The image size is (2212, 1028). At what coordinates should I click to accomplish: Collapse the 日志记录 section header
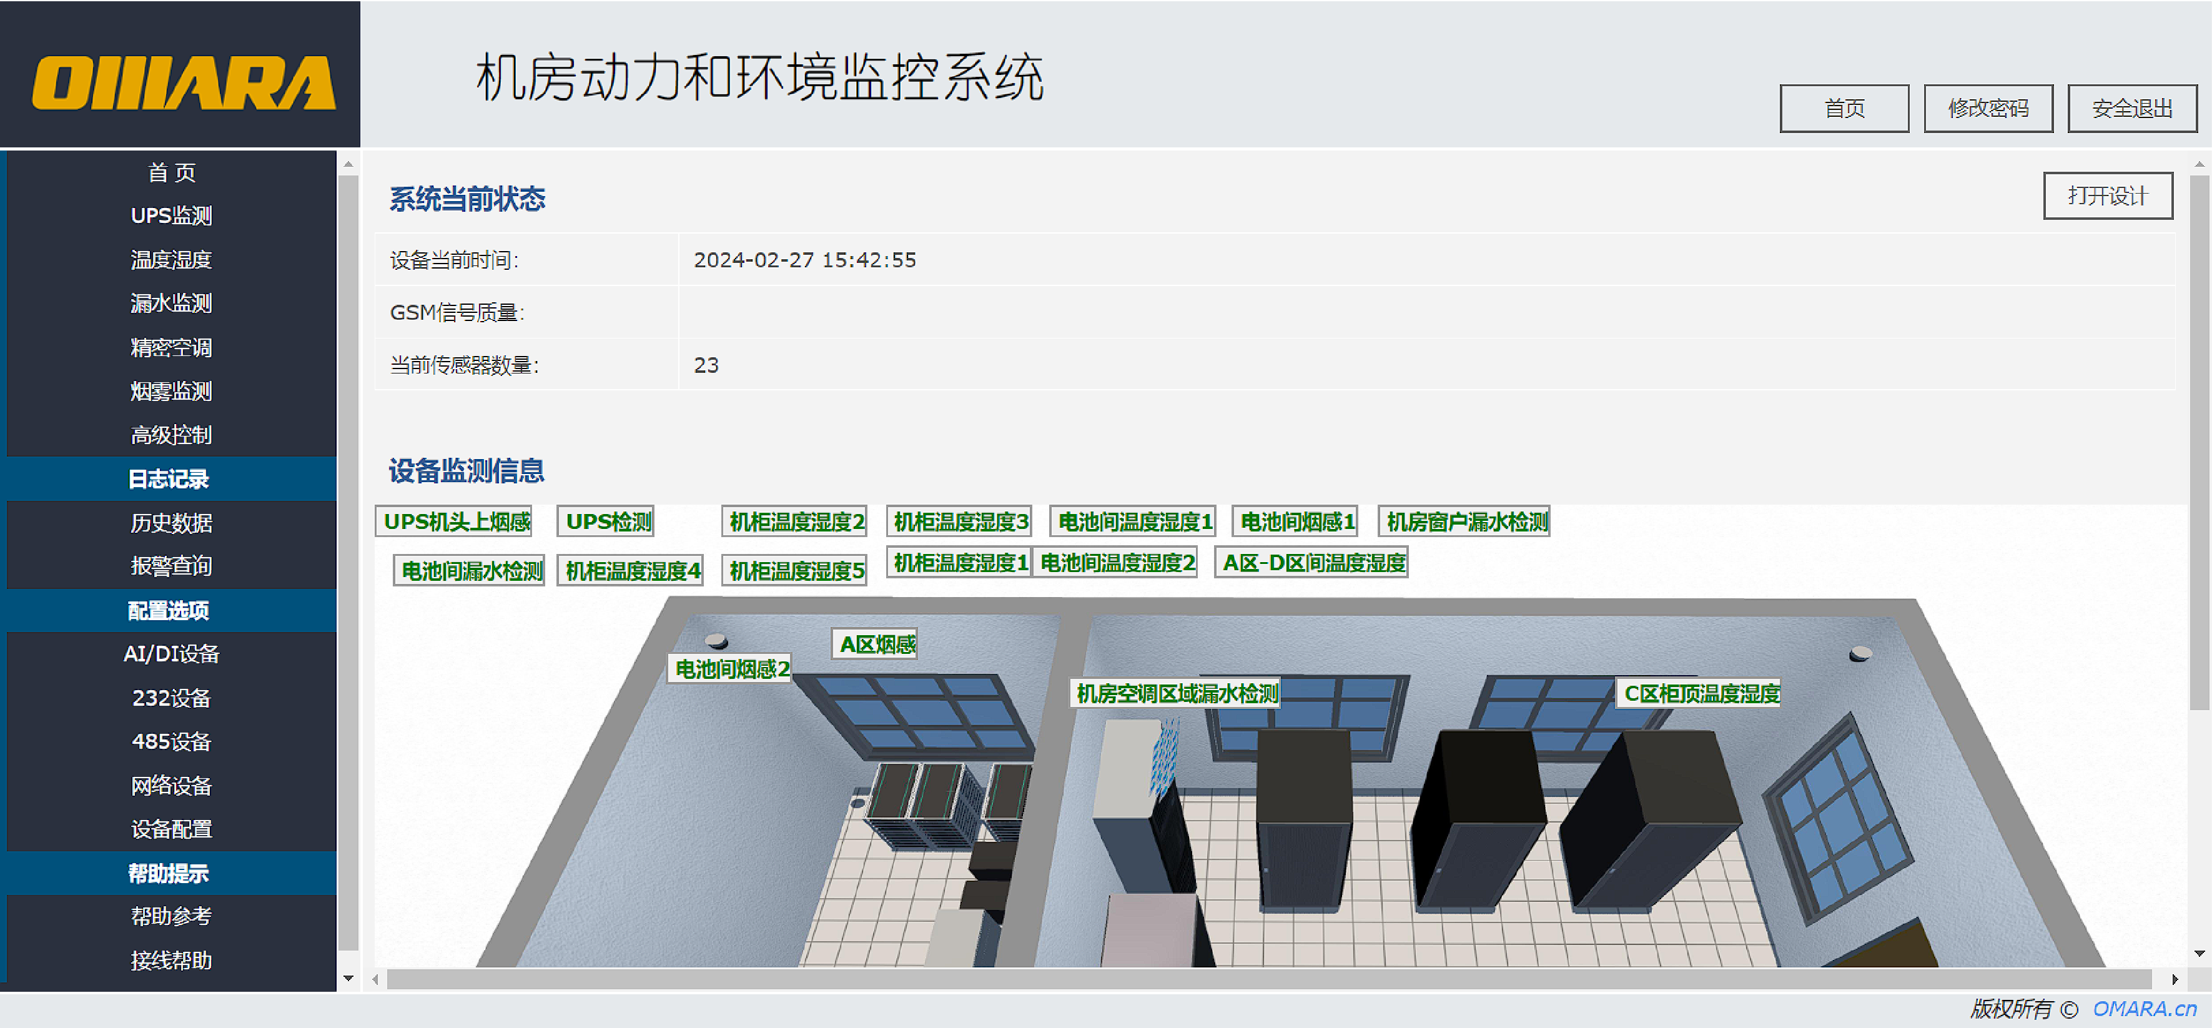169,478
